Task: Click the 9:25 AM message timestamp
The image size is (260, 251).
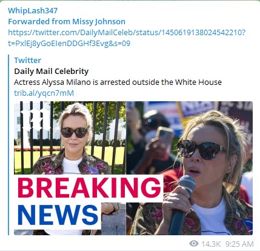Action: pyautogui.click(x=239, y=244)
